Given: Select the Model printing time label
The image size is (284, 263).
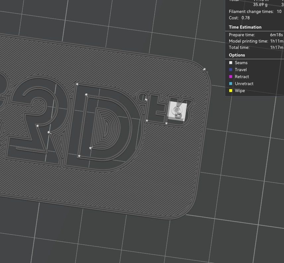Looking at the screenshot, I should (248, 41).
